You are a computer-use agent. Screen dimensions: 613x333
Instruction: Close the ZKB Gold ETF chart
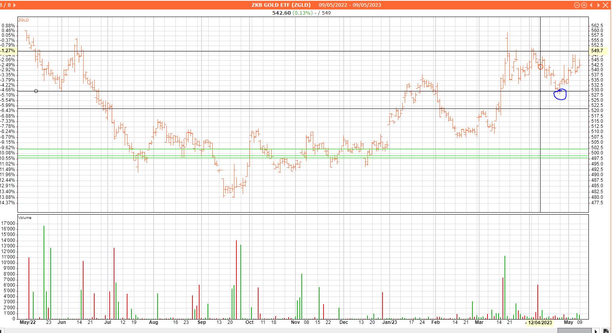pyautogui.click(x=605, y=5)
